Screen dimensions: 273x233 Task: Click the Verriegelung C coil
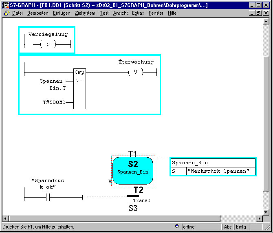48,44
